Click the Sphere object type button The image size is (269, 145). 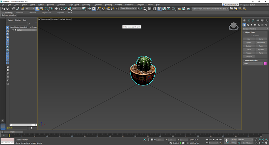tap(249, 43)
